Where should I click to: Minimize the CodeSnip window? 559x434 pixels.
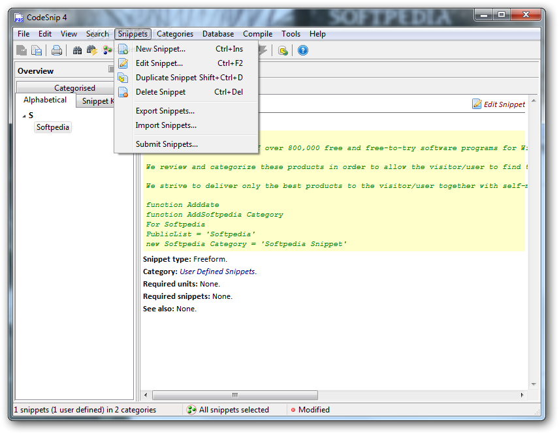484,14
